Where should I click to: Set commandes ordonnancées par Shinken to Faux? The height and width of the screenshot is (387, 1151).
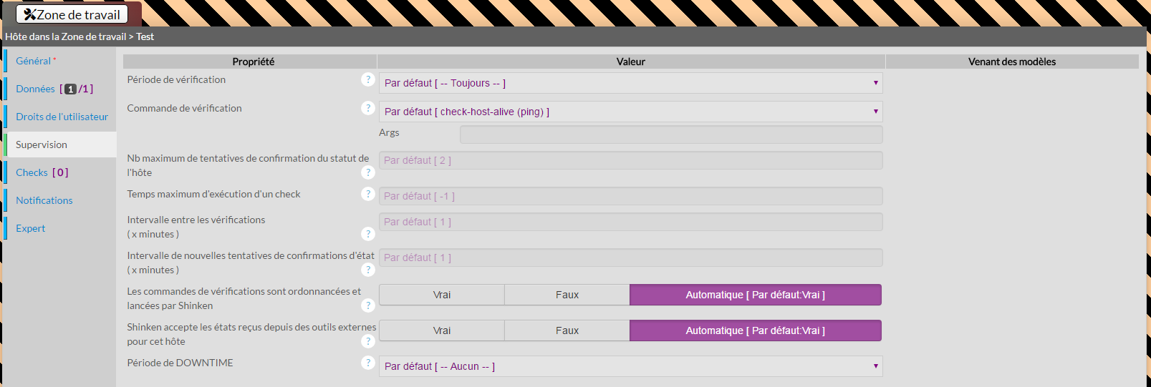(x=567, y=295)
